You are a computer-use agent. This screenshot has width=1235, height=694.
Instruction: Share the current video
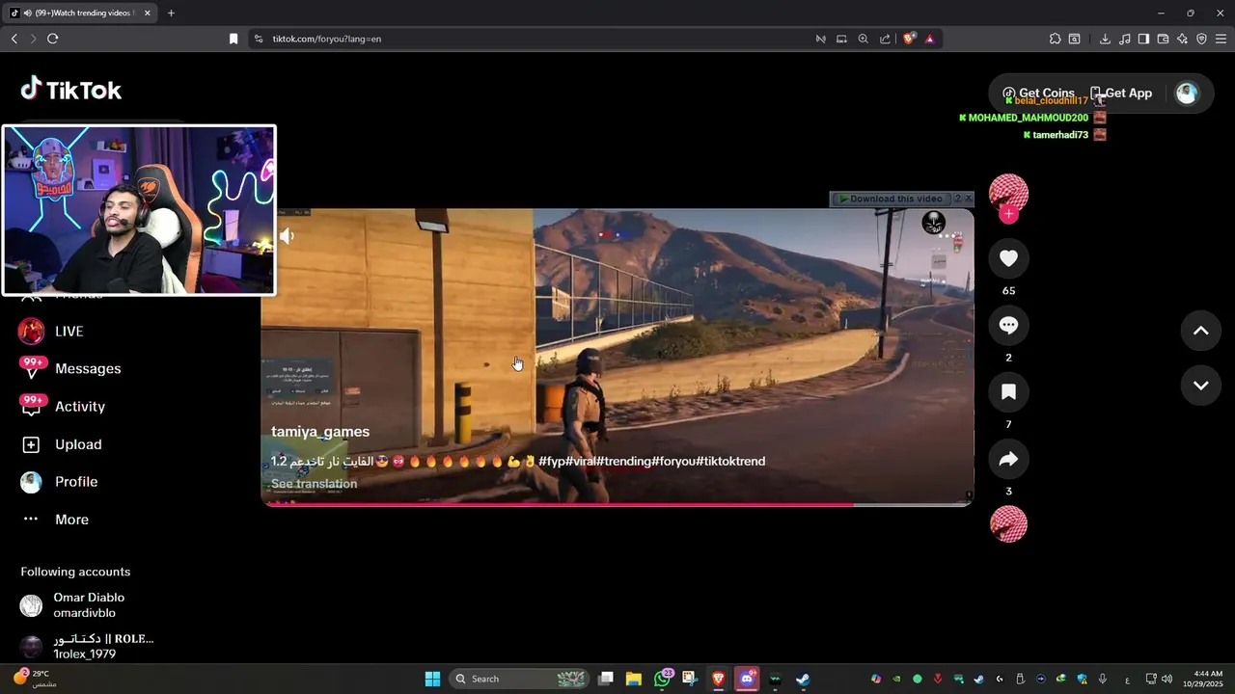pyautogui.click(x=1008, y=460)
